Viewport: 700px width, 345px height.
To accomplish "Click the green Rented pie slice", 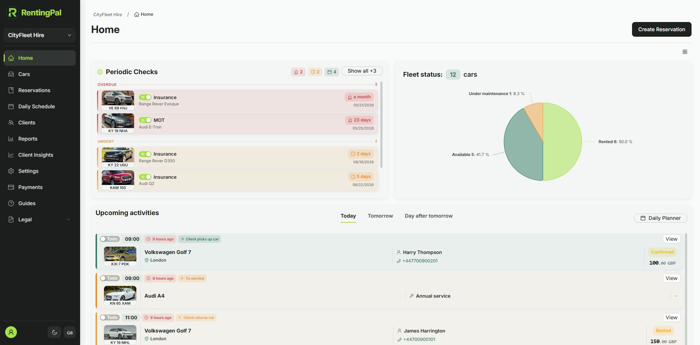I will point(562,142).
